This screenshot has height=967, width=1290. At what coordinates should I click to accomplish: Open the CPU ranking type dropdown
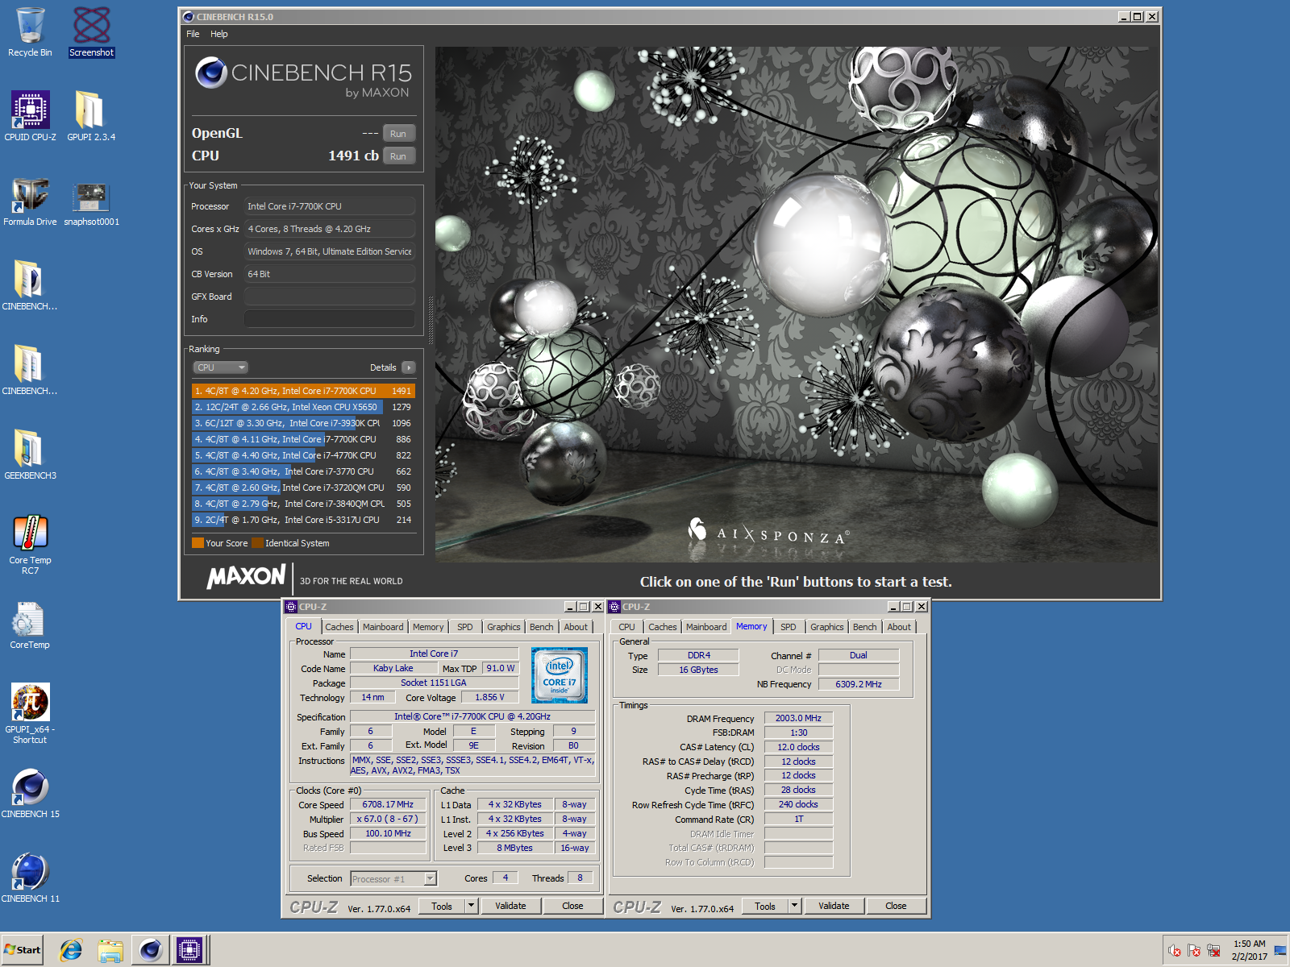[x=220, y=367]
